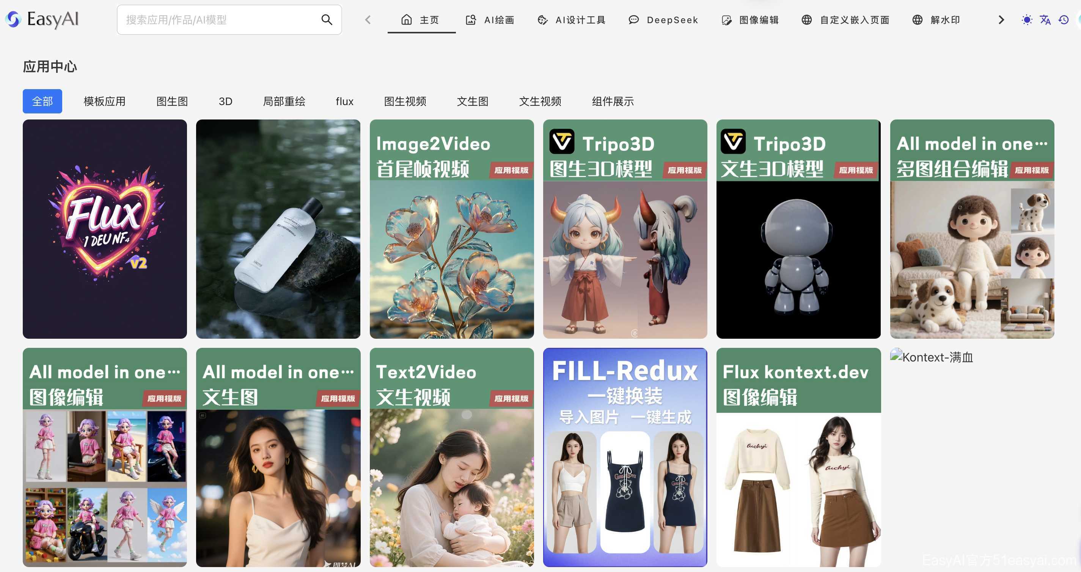Open the AI绘画 tab
This screenshot has width=1081, height=572.
[x=490, y=20]
